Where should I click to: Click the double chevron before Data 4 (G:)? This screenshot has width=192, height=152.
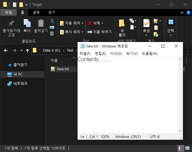40,50
